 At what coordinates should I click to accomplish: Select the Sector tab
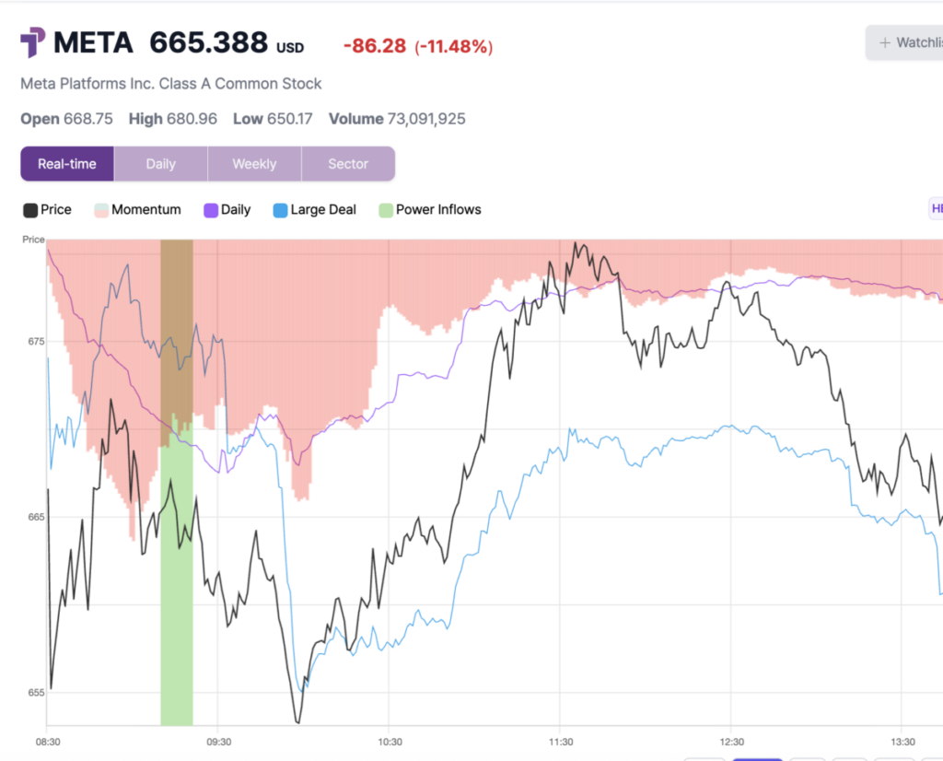tap(348, 163)
